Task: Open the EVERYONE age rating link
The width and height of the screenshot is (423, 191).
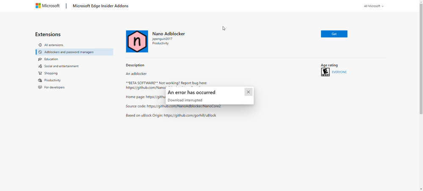Action: [x=339, y=72]
